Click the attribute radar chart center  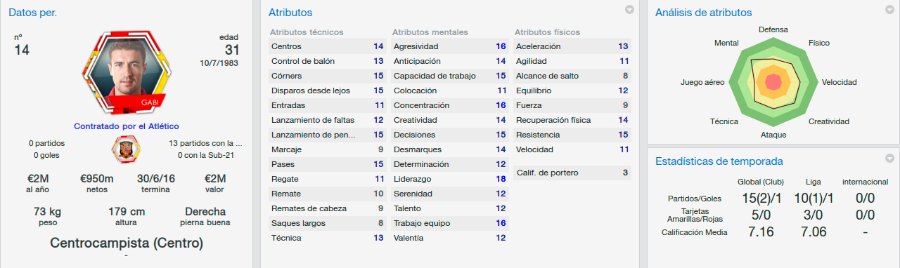(773, 83)
